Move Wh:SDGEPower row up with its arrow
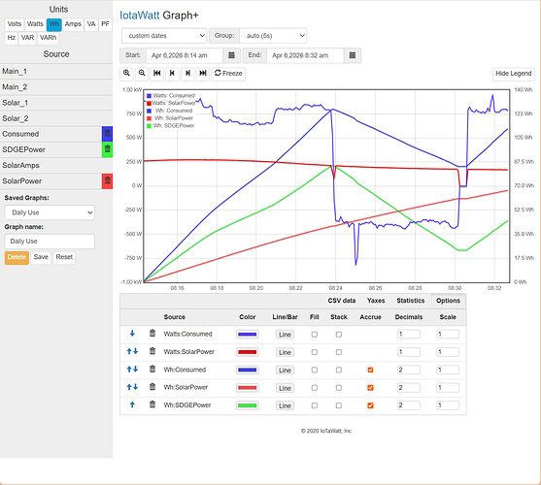 [x=132, y=404]
